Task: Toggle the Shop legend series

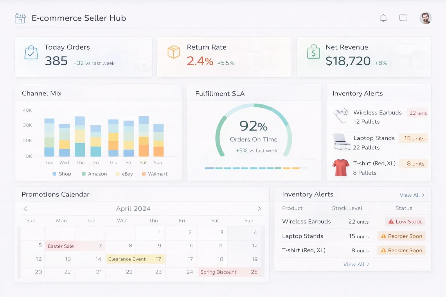Action: coord(62,174)
